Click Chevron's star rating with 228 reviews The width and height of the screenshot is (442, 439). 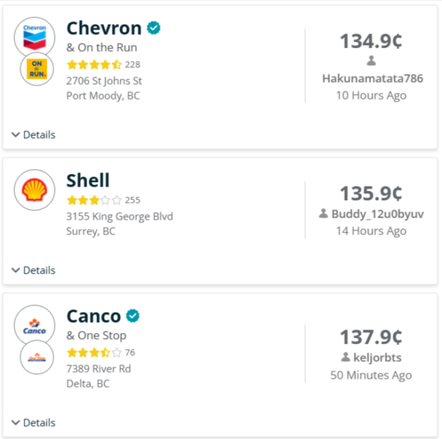click(94, 64)
